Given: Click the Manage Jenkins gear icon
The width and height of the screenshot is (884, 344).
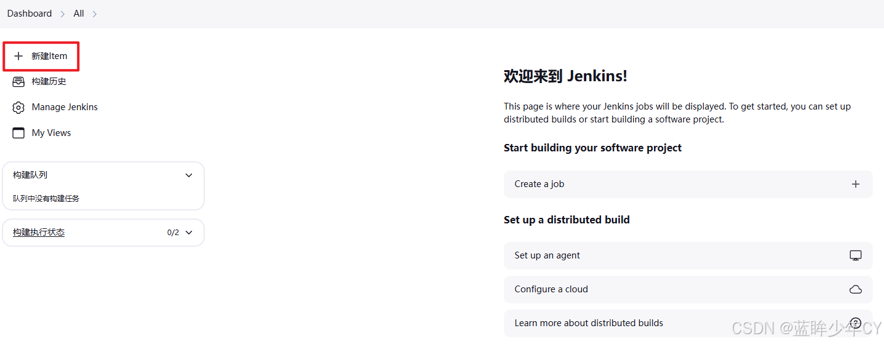Looking at the screenshot, I should tap(18, 107).
